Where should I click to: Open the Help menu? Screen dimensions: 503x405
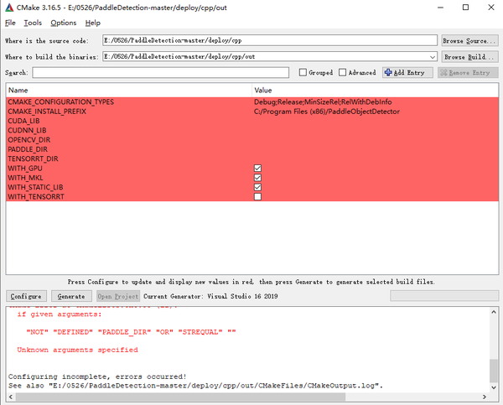pyautogui.click(x=93, y=23)
